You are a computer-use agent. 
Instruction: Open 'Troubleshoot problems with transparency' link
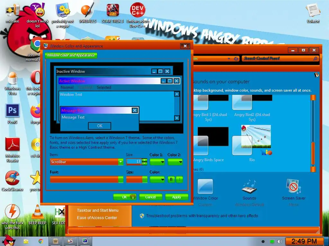202,216
